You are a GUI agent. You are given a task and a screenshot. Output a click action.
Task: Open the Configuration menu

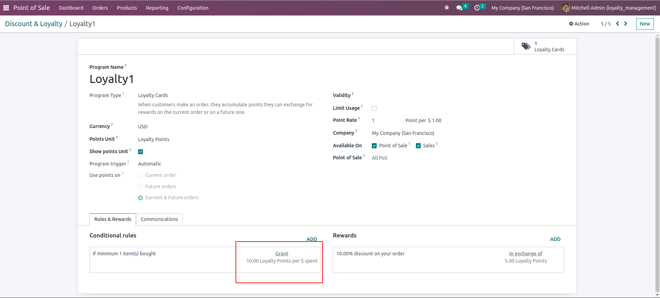193,8
